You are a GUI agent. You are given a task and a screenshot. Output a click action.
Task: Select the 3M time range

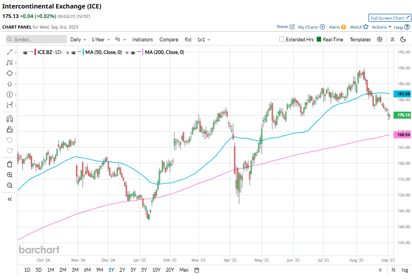pyautogui.click(x=75, y=270)
